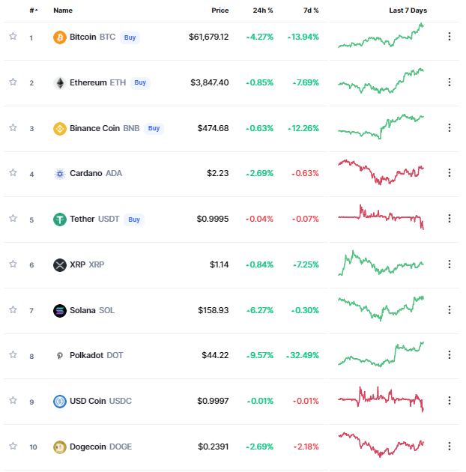466x472 pixels.
Task: Click the Buy button for Tether USDT
Action: point(134,220)
